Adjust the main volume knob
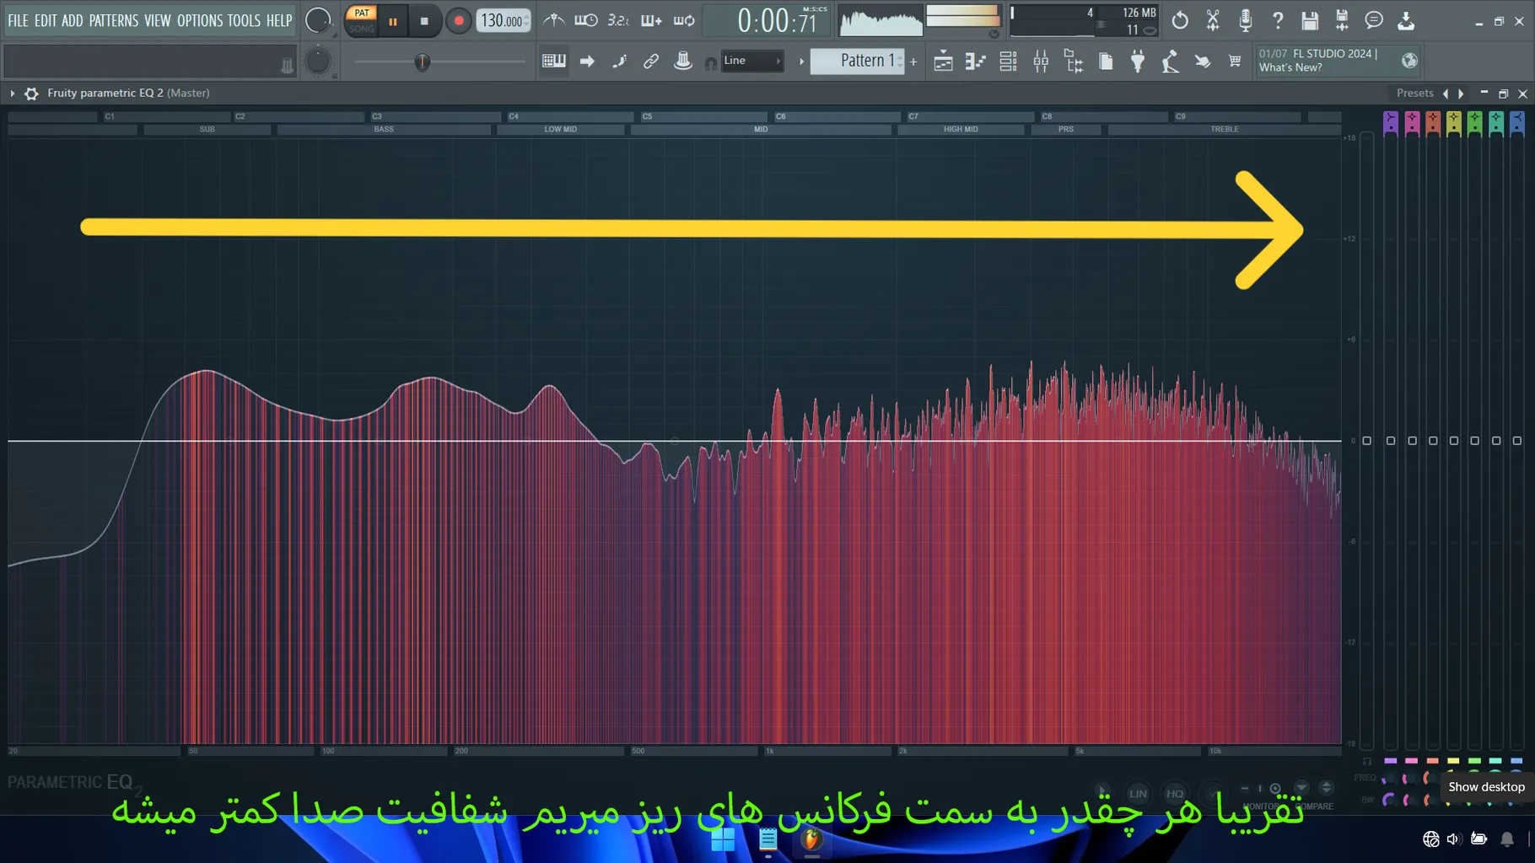 (318, 20)
